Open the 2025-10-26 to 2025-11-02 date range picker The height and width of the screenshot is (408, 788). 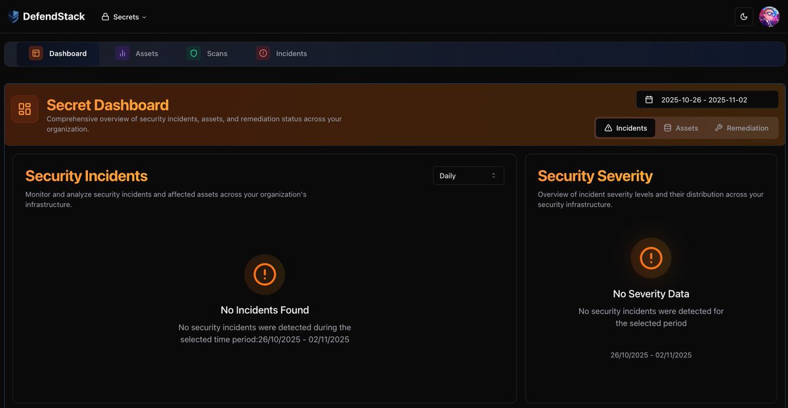pos(706,99)
